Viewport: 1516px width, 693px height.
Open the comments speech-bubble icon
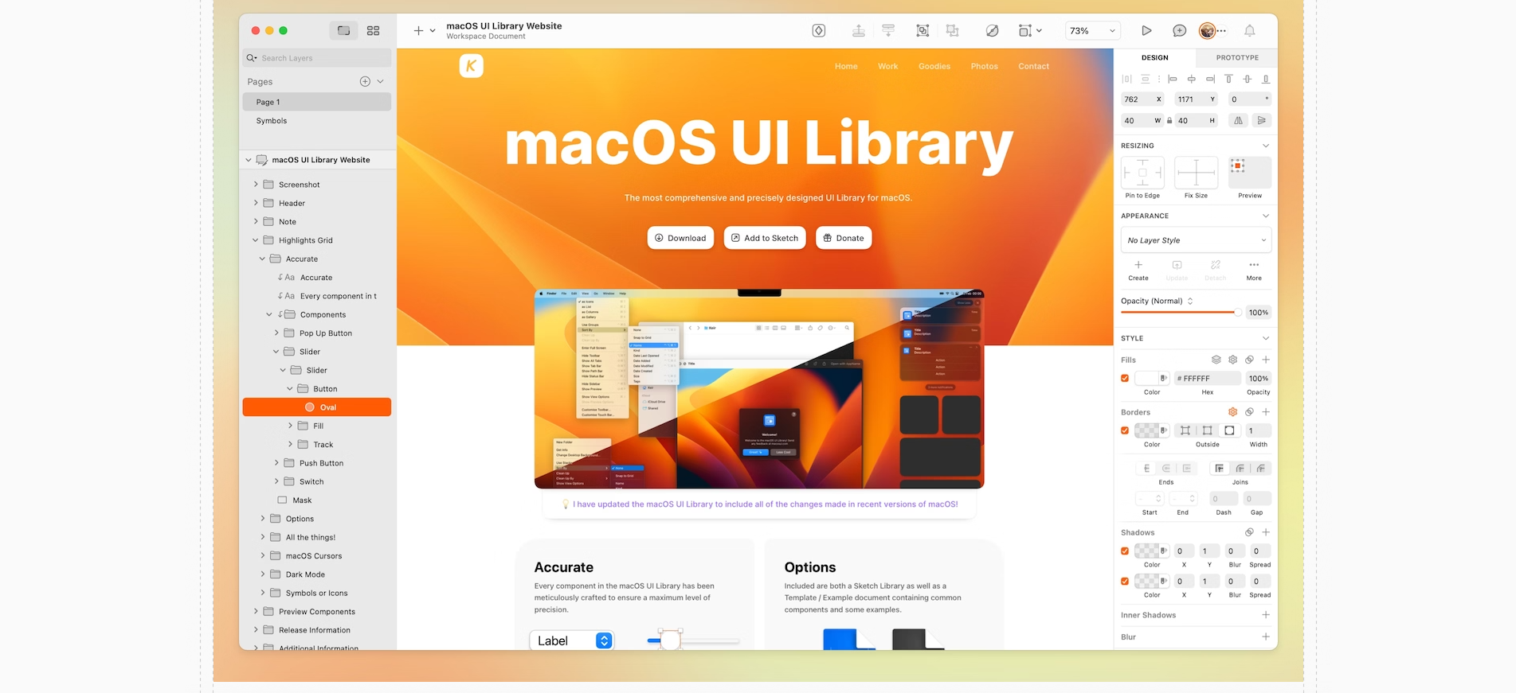point(1180,30)
